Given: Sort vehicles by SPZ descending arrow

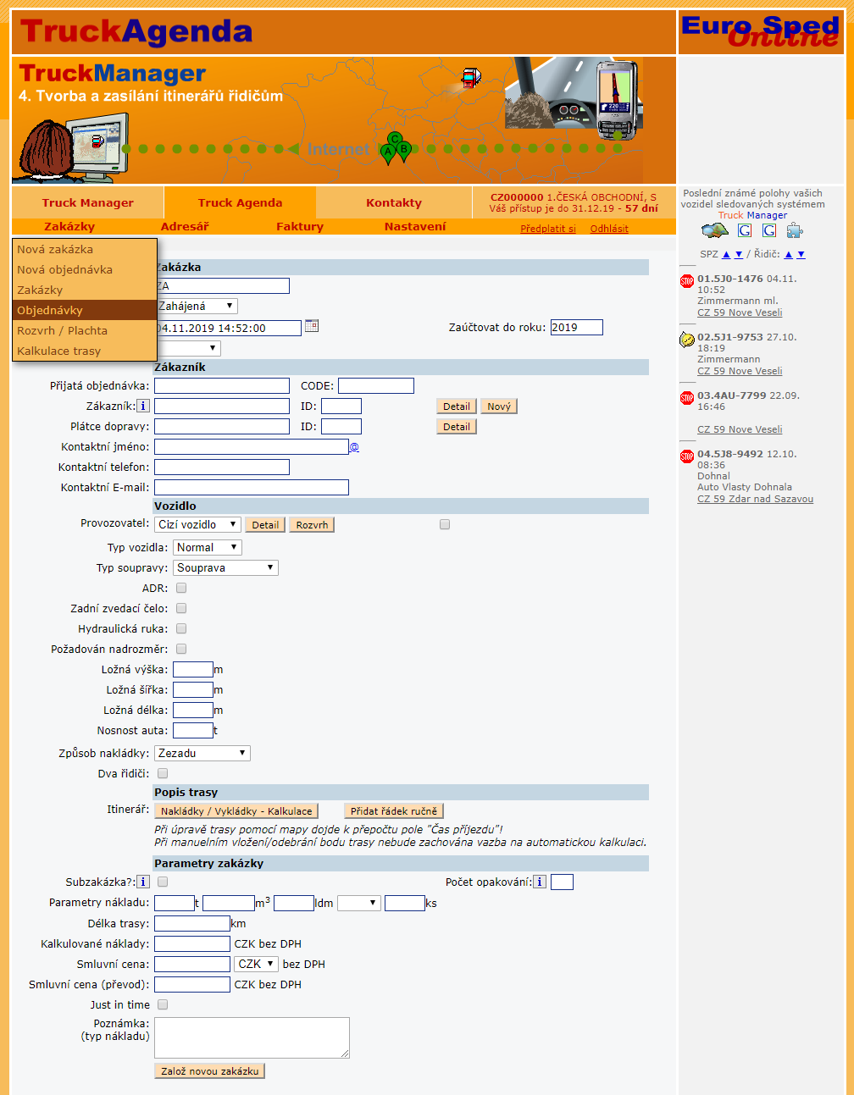Looking at the screenshot, I should (739, 255).
